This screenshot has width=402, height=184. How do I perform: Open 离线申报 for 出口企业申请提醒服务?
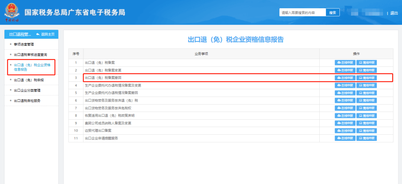tap(366, 138)
